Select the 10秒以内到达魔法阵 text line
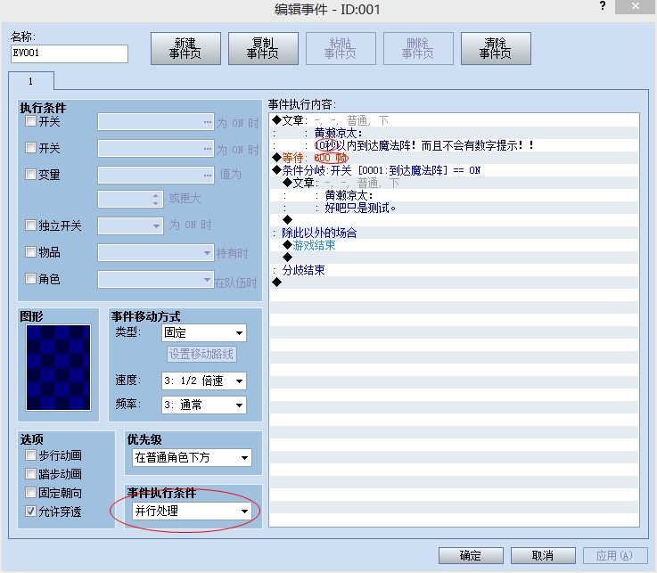Image resolution: width=657 pixels, height=573 pixels. [x=455, y=145]
